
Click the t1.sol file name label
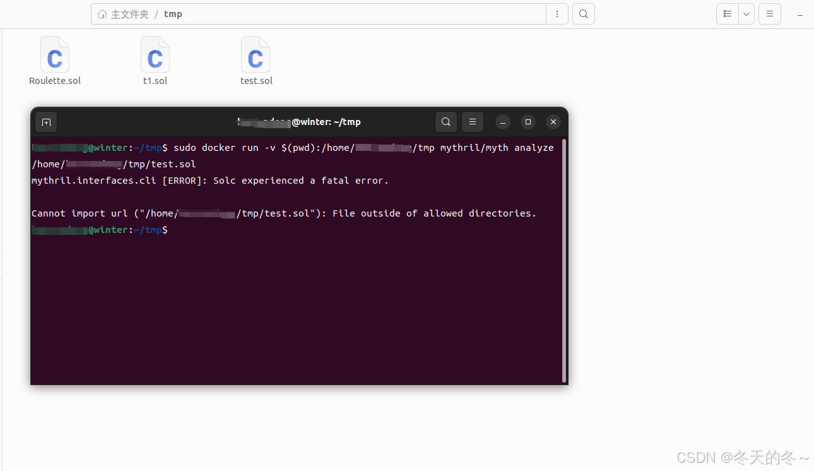point(155,81)
